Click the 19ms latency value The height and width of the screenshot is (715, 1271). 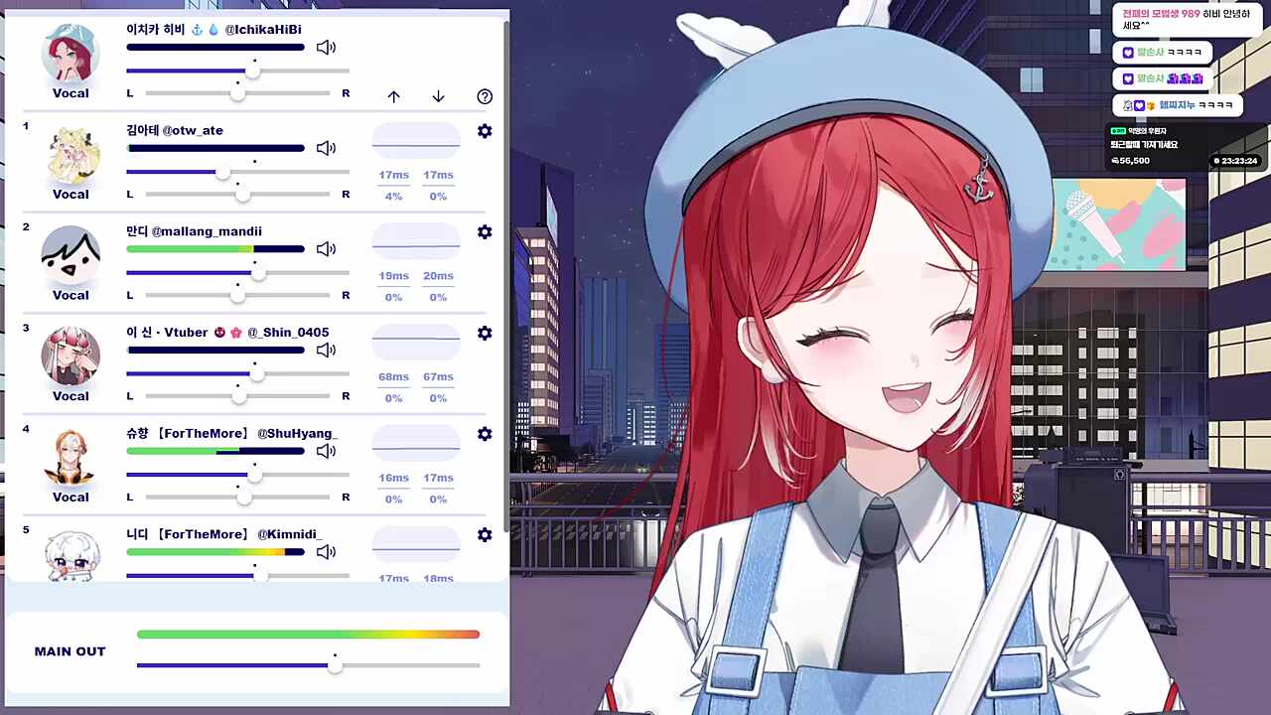pyautogui.click(x=393, y=276)
